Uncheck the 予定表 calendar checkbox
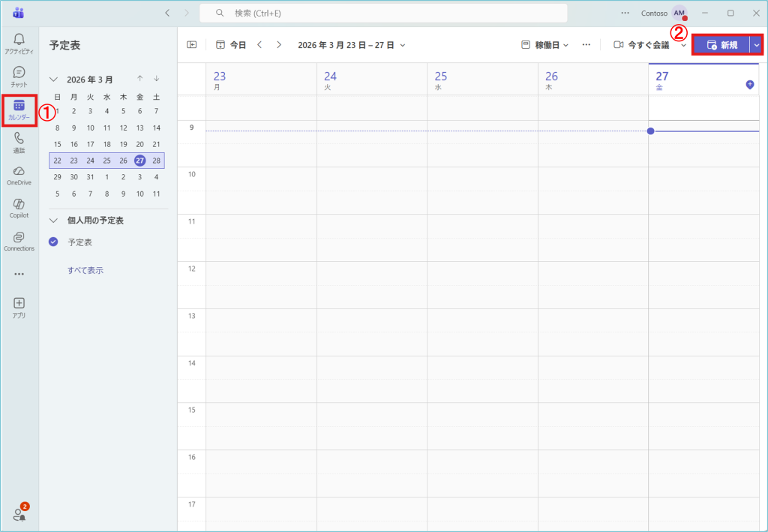The image size is (768, 532). coord(53,242)
